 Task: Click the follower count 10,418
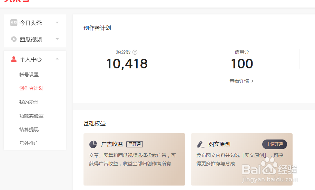point(127,64)
